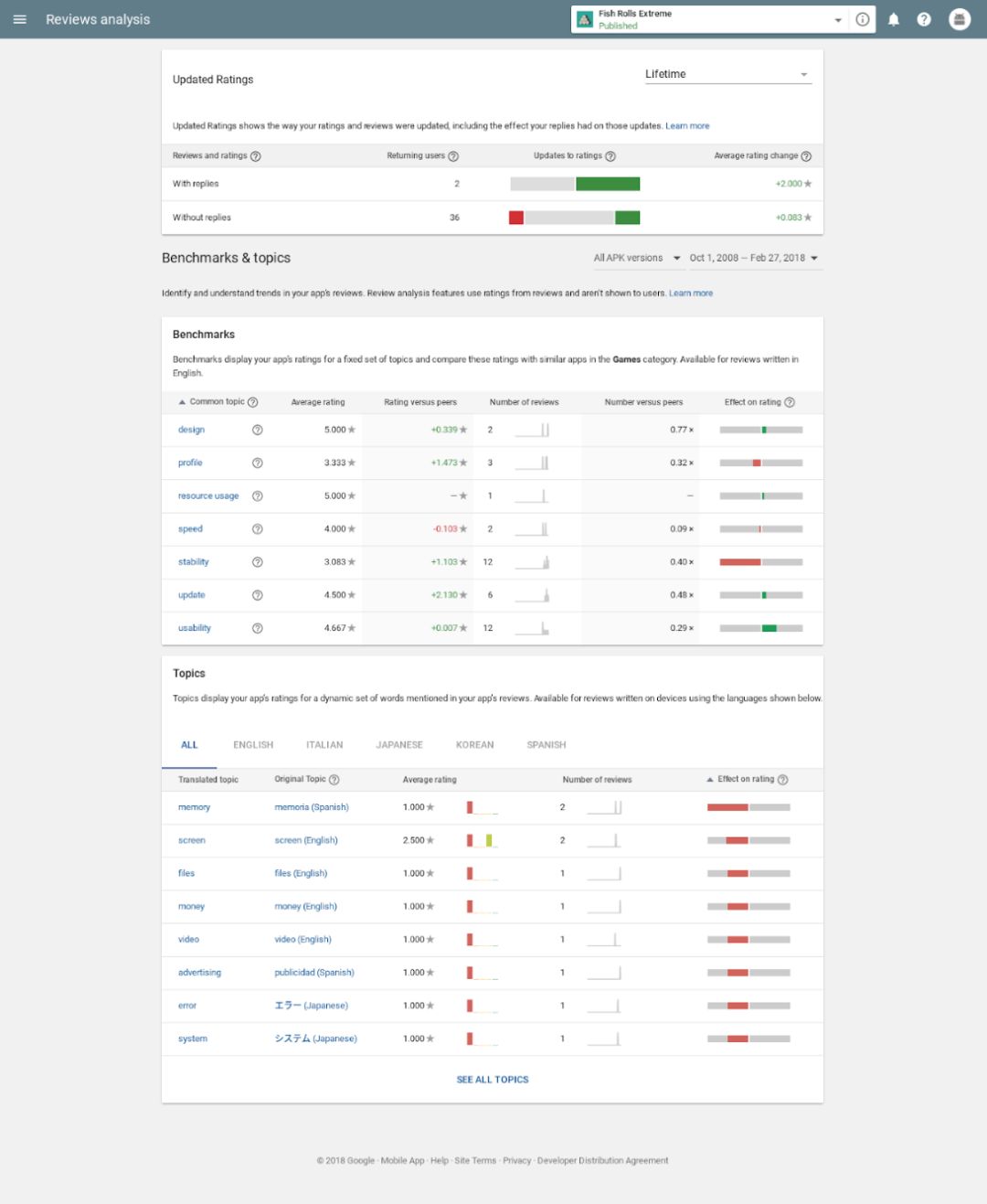
Task: Click the With replies updates bar
Action: click(x=575, y=184)
